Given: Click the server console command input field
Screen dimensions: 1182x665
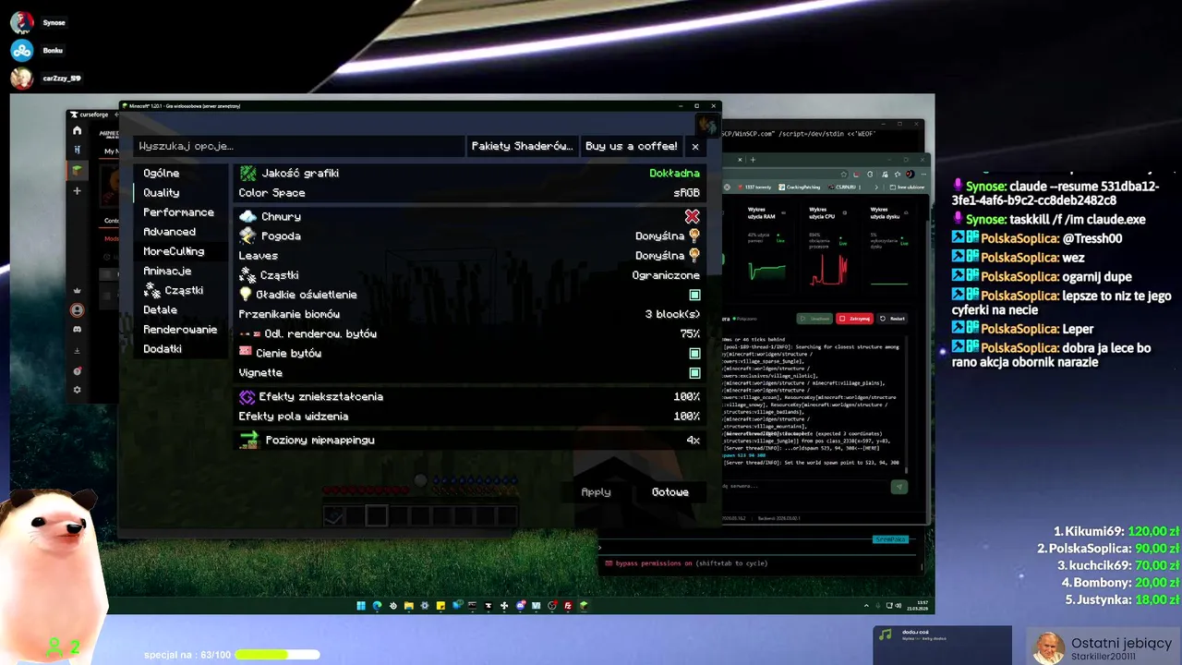Looking at the screenshot, I should pyautogui.click(x=803, y=487).
